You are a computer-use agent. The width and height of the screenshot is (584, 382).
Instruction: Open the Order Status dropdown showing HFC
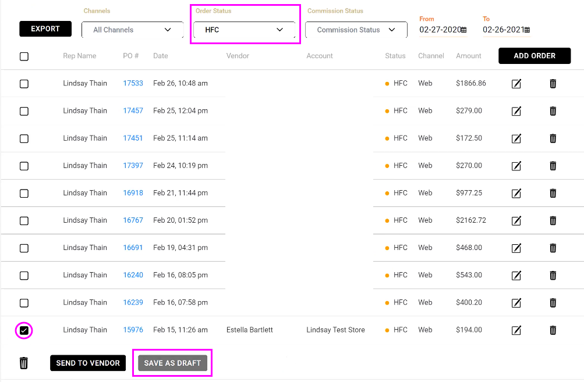pos(245,30)
